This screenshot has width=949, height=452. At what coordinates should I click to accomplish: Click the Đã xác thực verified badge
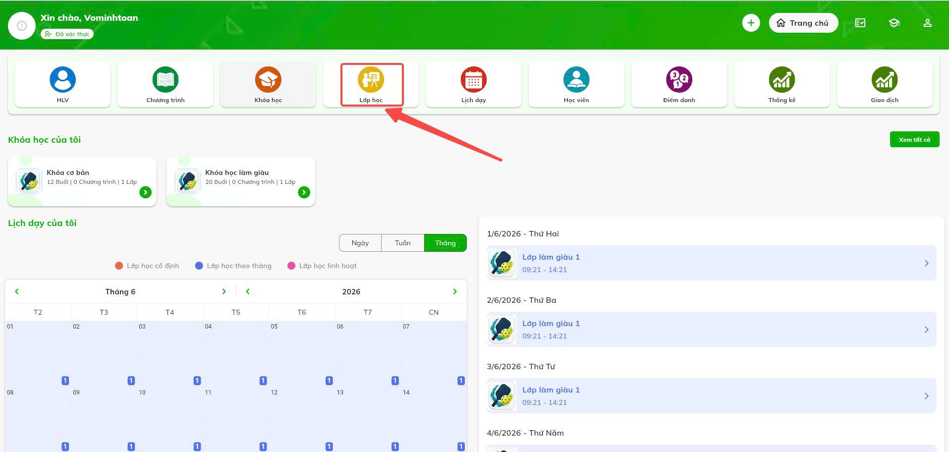[x=67, y=34]
